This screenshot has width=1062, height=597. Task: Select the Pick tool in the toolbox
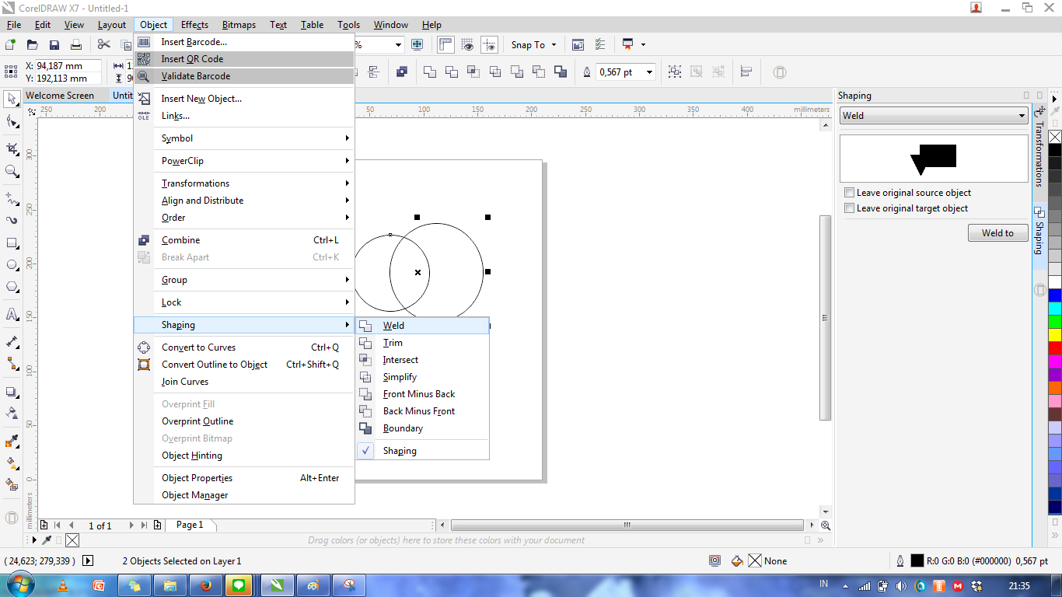pos(11,99)
